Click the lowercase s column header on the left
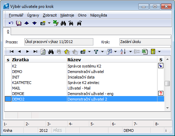The width and height of the screenshot is (175, 136). tap(8, 60)
